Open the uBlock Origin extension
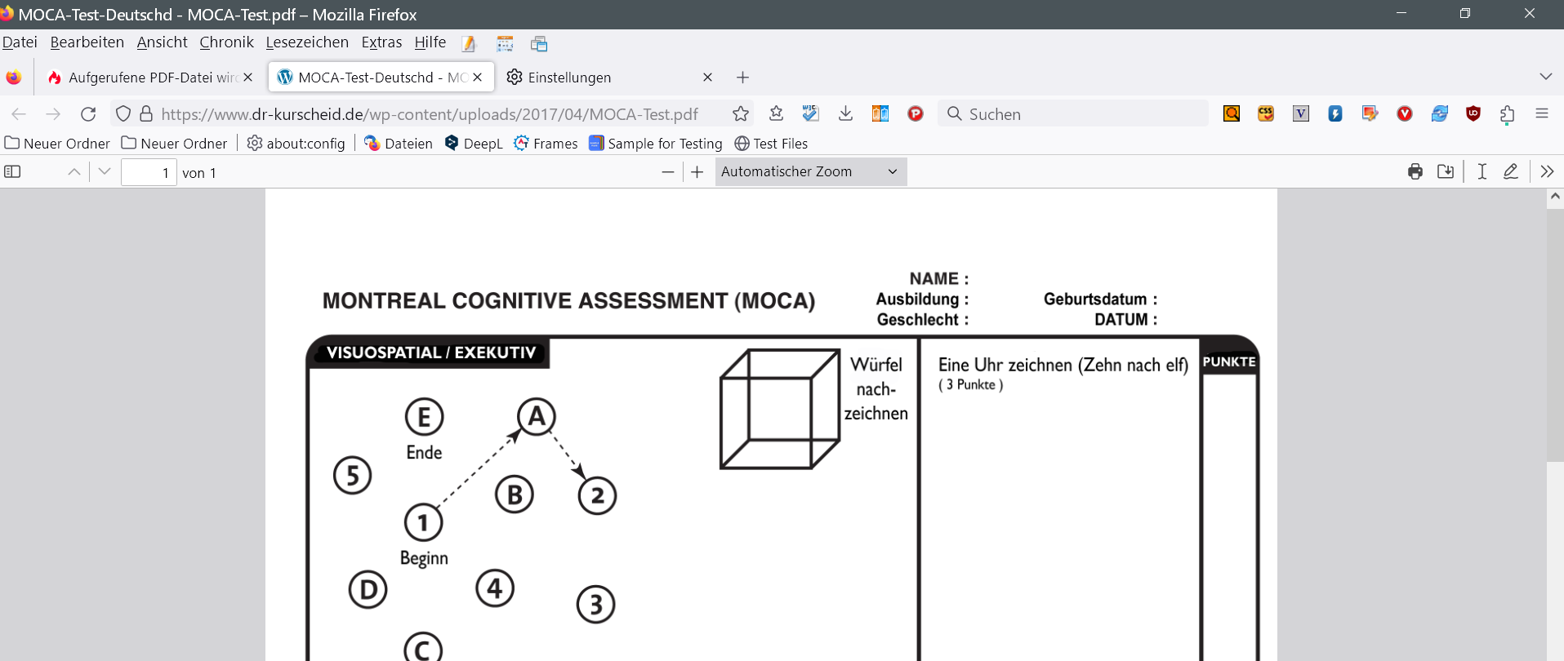The image size is (1564, 661). (x=1473, y=114)
